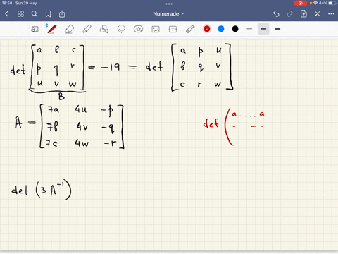Image resolution: width=338 pixels, height=254 pixels.
Task: Choose the red pen color
Action: point(207,29)
